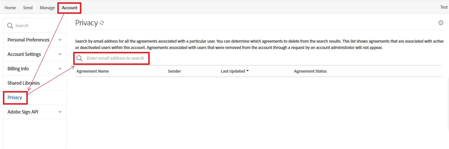
Task: Sort by Agreement Name column header
Action: click(x=93, y=71)
